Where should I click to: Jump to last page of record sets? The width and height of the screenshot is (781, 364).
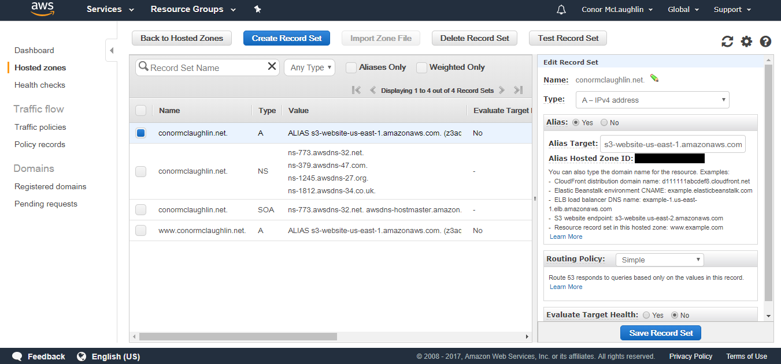point(519,90)
